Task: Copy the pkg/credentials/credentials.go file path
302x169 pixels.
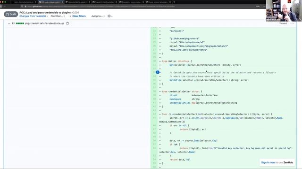Action: [x=67, y=23]
